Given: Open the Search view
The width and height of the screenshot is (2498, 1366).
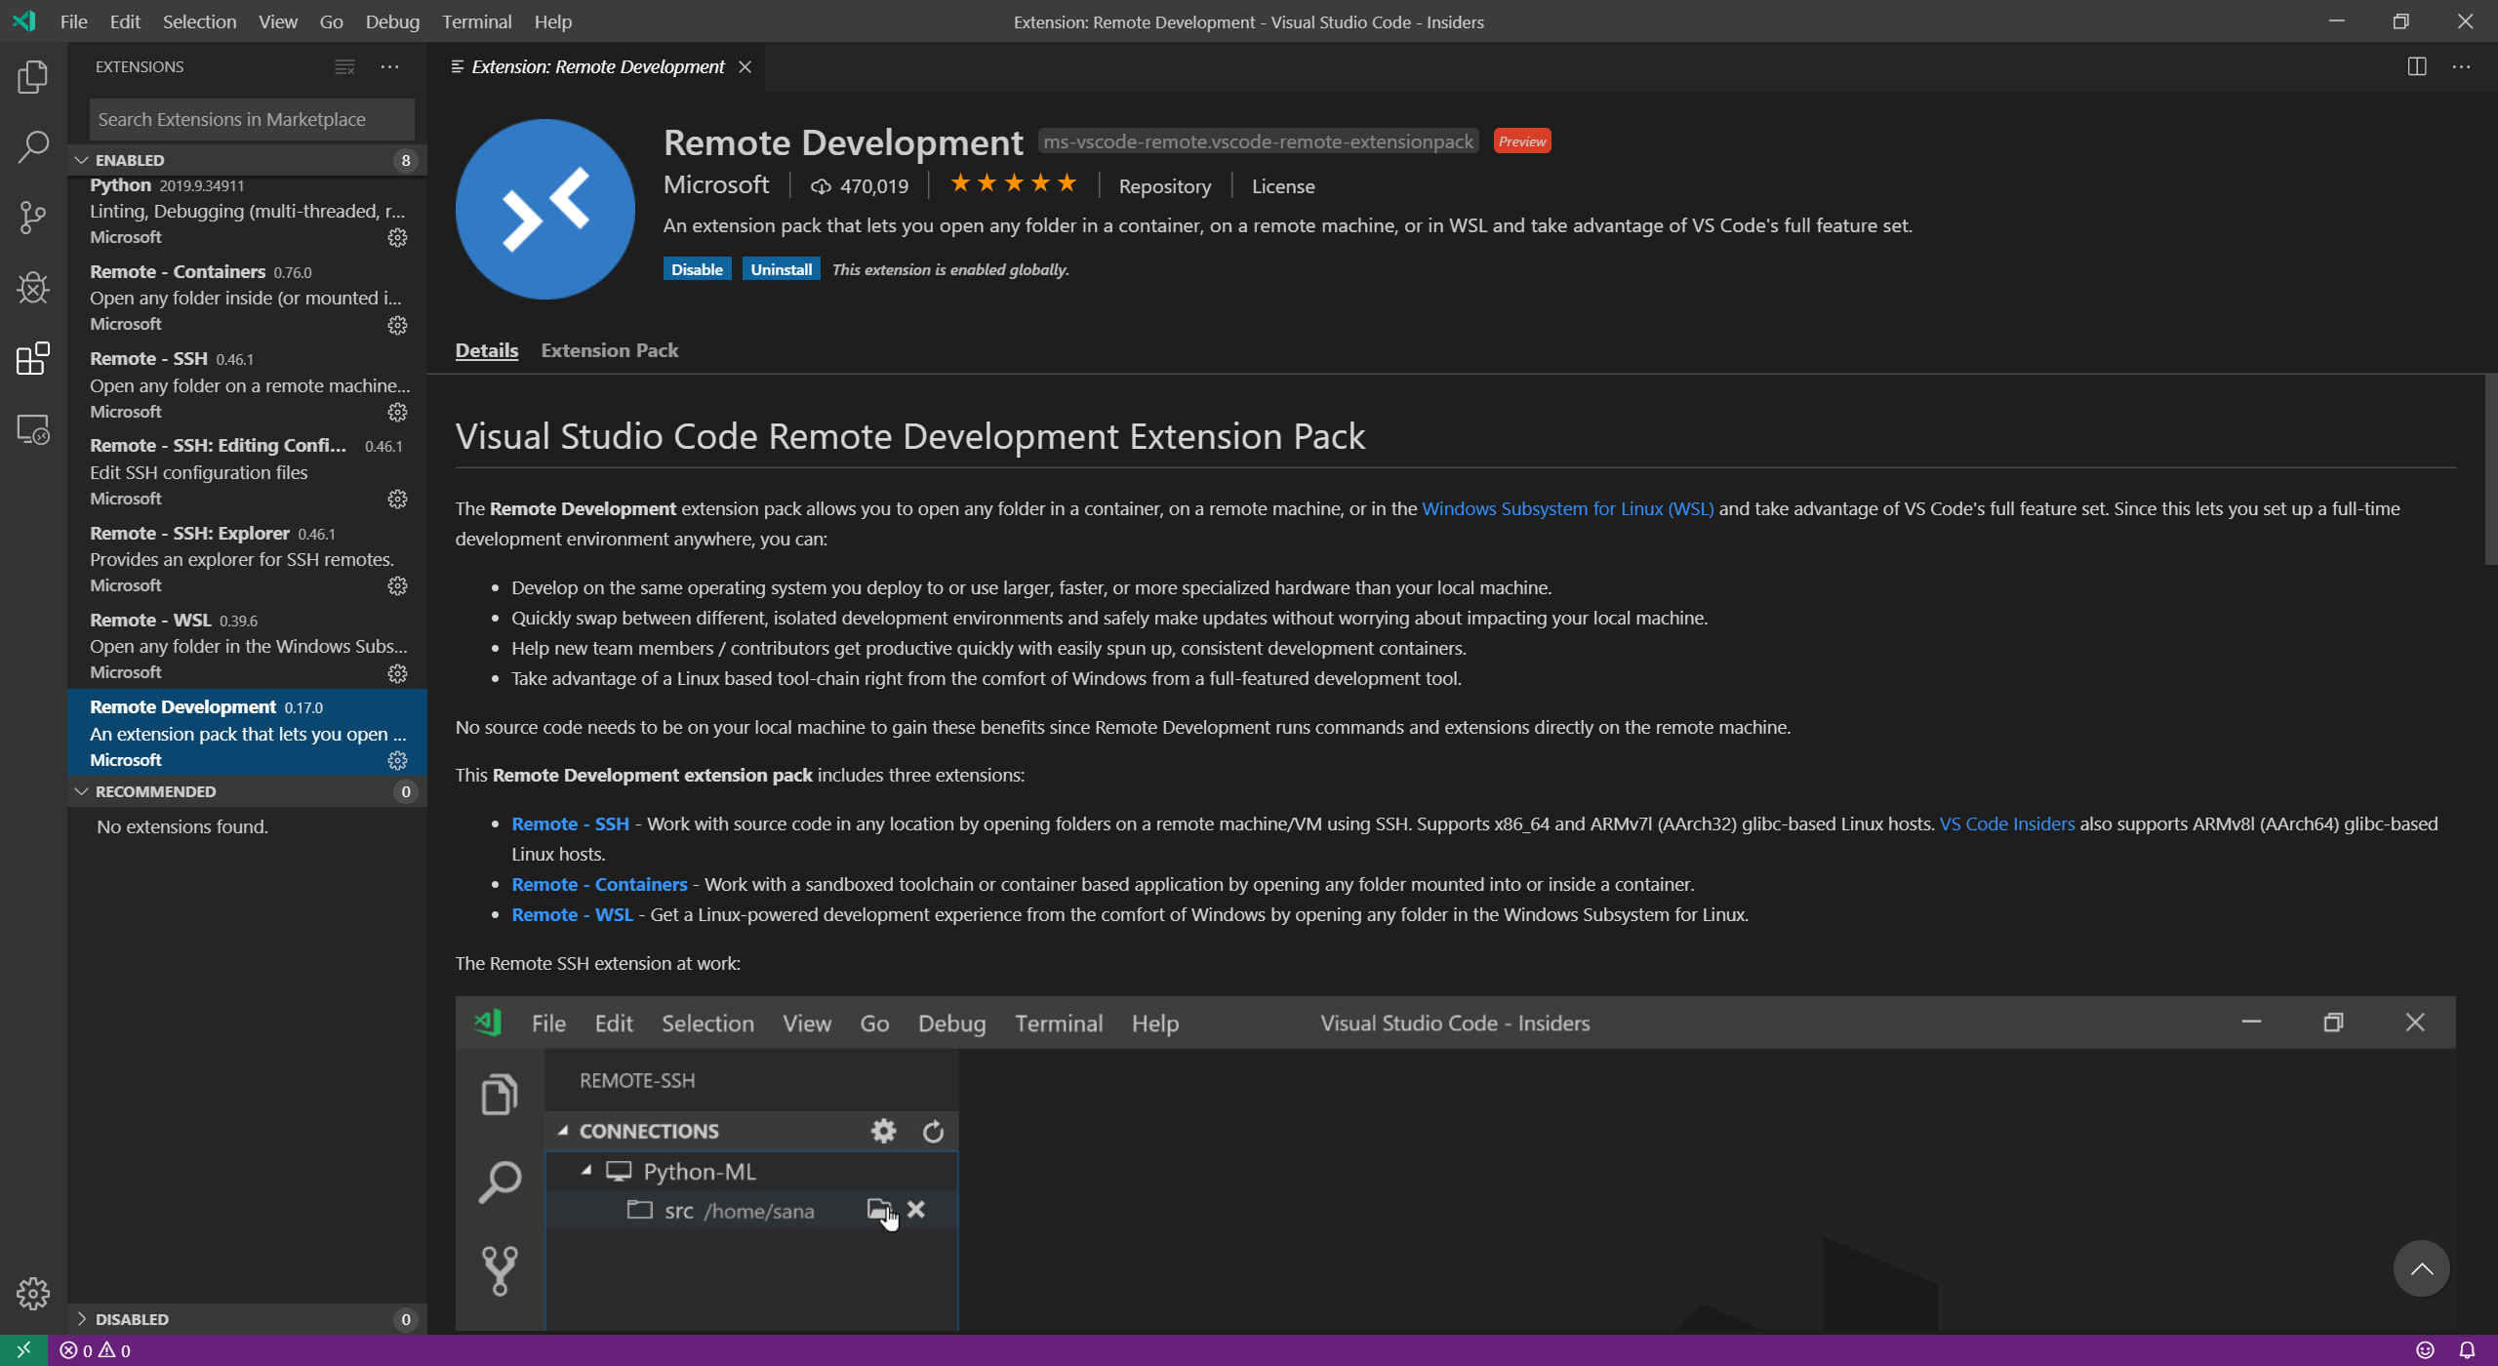Looking at the screenshot, I should click(x=32, y=146).
